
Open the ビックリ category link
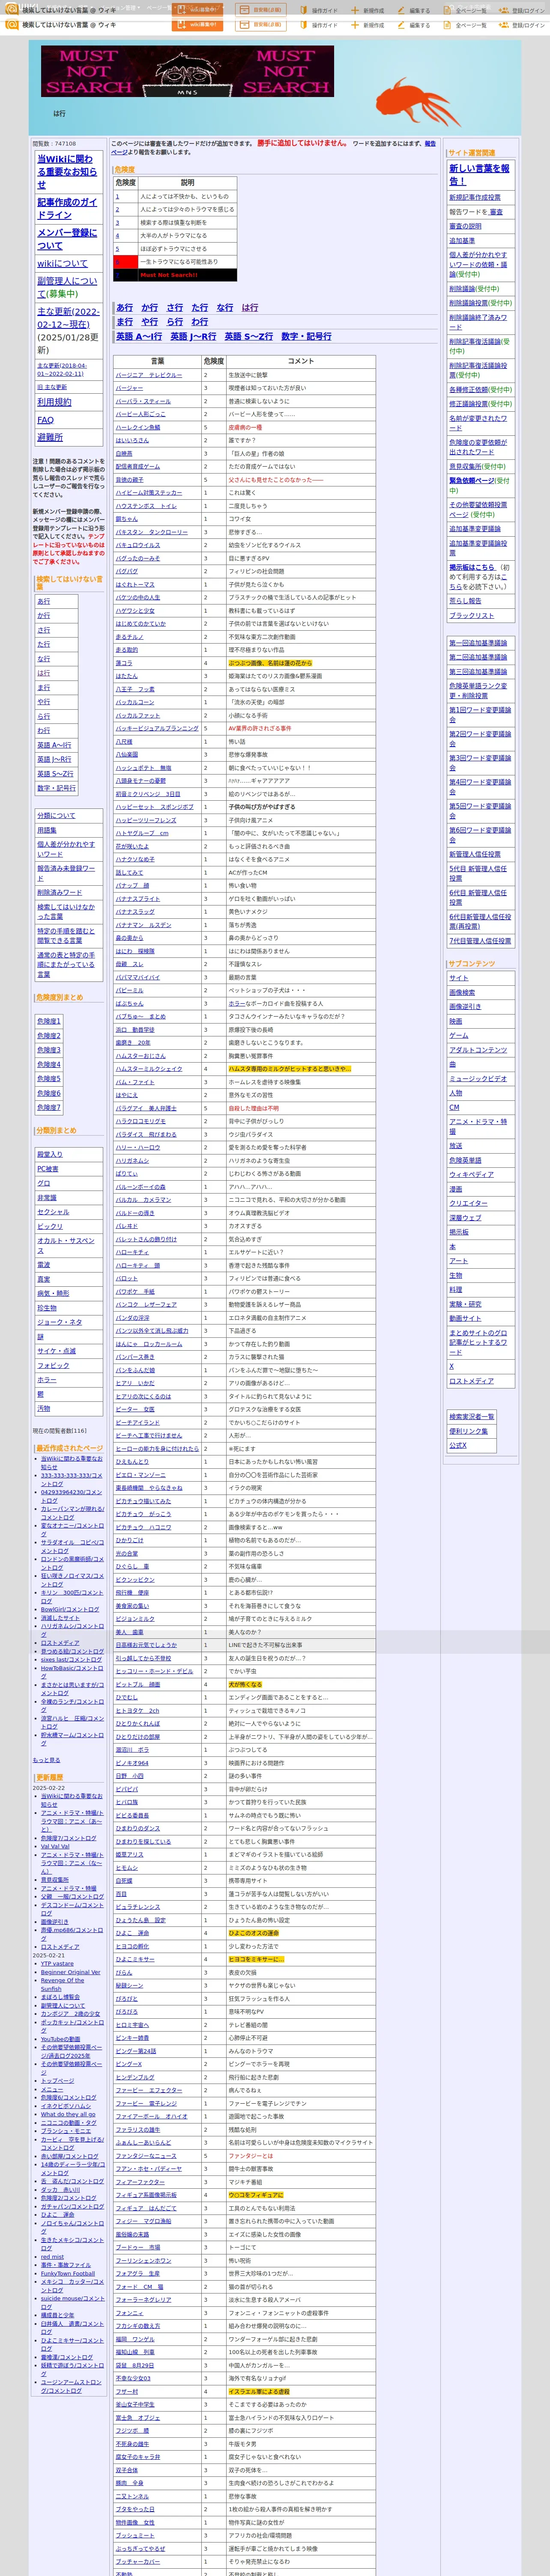tap(50, 1226)
